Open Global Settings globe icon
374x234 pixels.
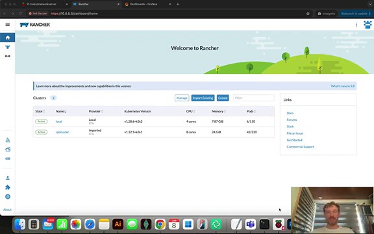[8, 197]
